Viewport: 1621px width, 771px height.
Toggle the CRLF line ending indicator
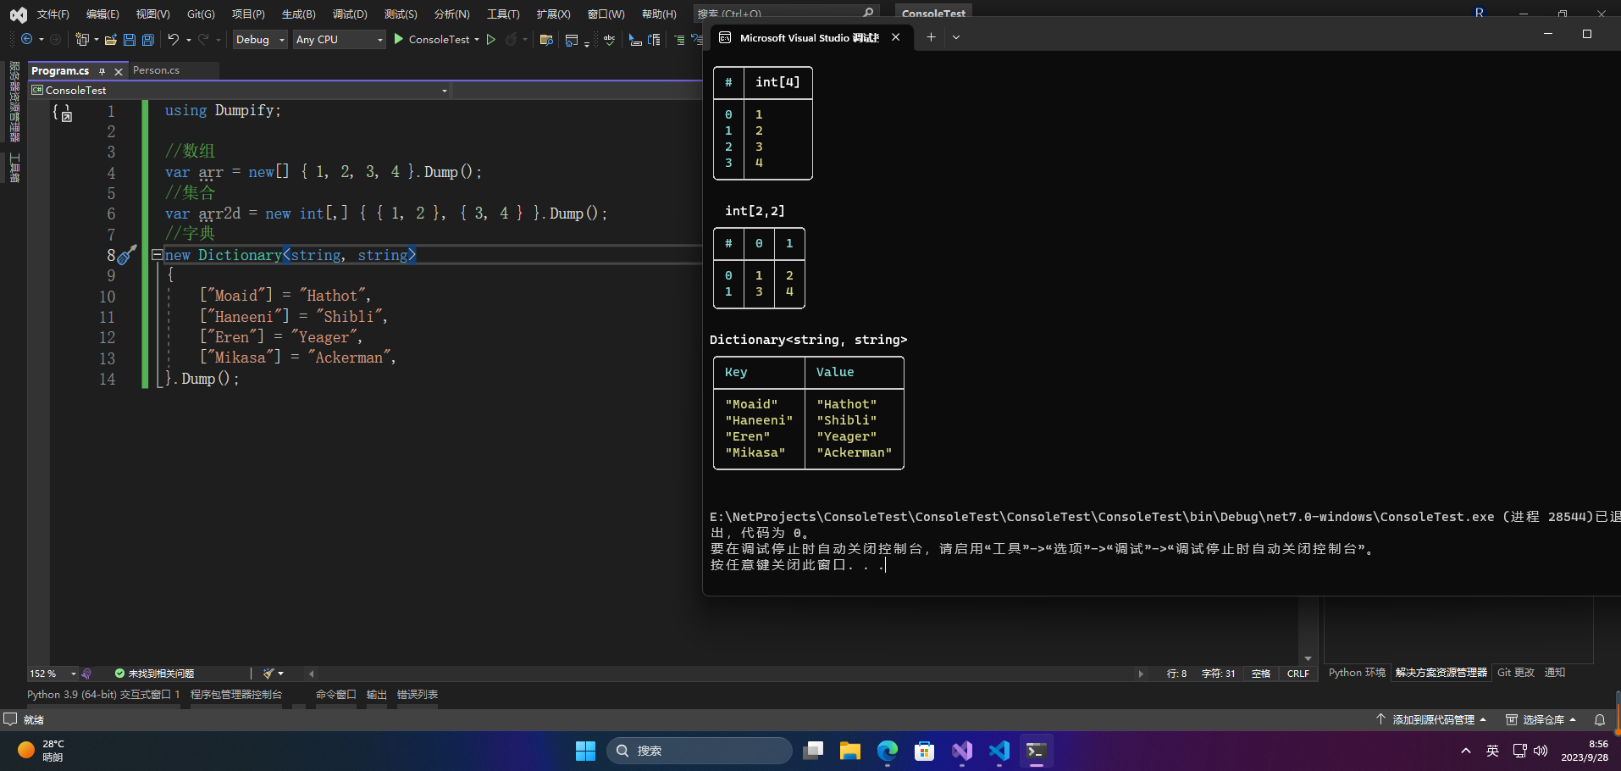[x=1297, y=674]
